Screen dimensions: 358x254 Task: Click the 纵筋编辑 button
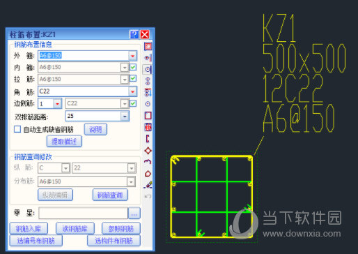pyautogui.click(x=55, y=195)
